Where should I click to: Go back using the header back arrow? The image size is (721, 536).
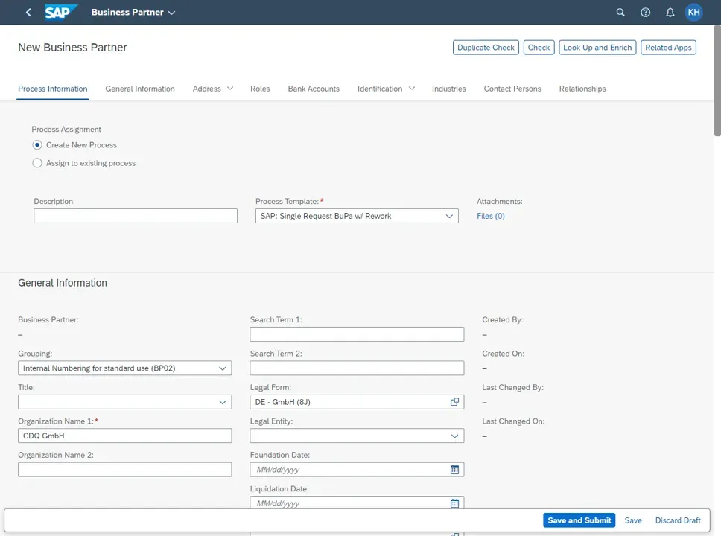28,13
